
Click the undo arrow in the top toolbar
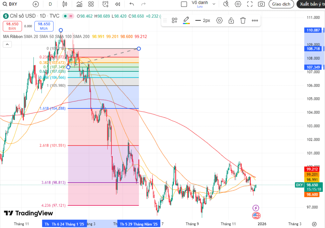132,4
